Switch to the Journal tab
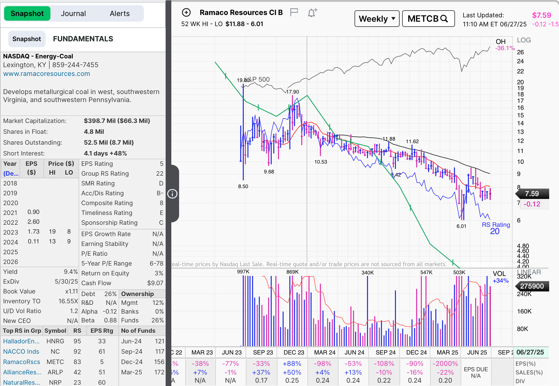Screen dimensions: 559x386 (73, 13)
